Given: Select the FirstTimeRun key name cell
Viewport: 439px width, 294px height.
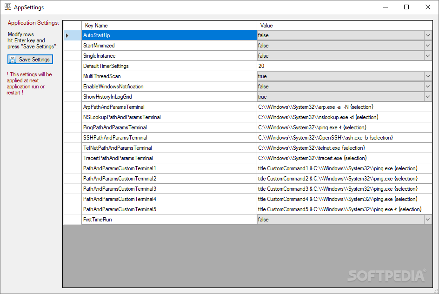Looking at the screenshot, I should [169, 220].
